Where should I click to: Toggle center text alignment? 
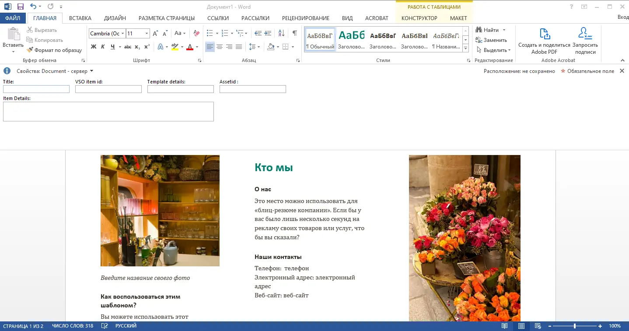tap(220, 47)
